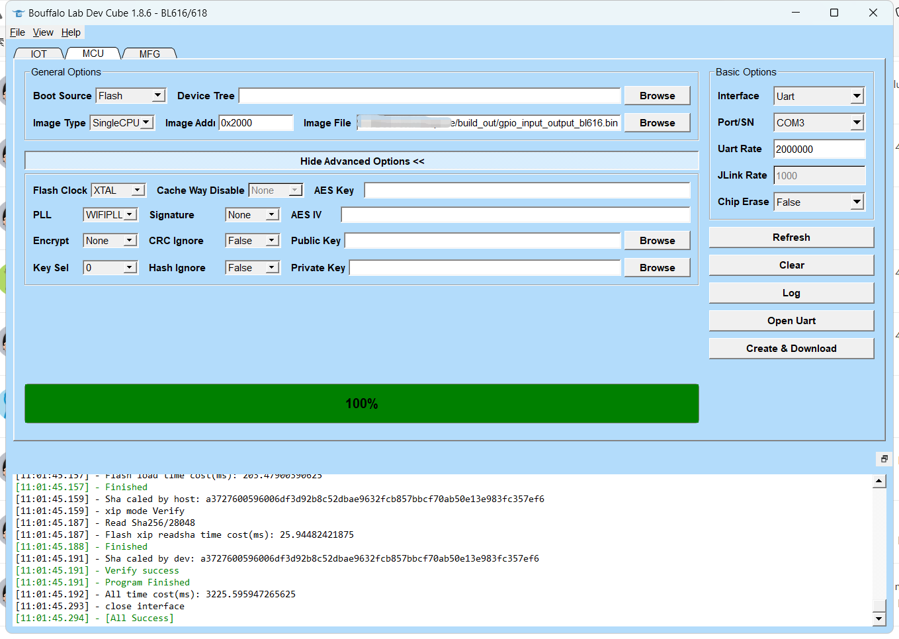Click the Image File path field
Viewport: 899px width, 639px height.
point(489,123)
